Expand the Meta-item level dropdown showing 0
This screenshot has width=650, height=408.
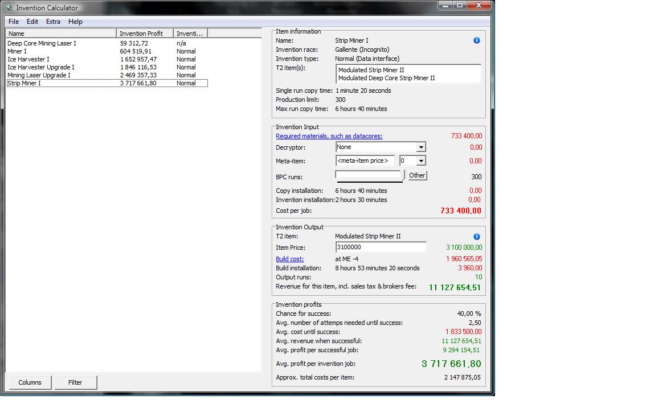421,160
